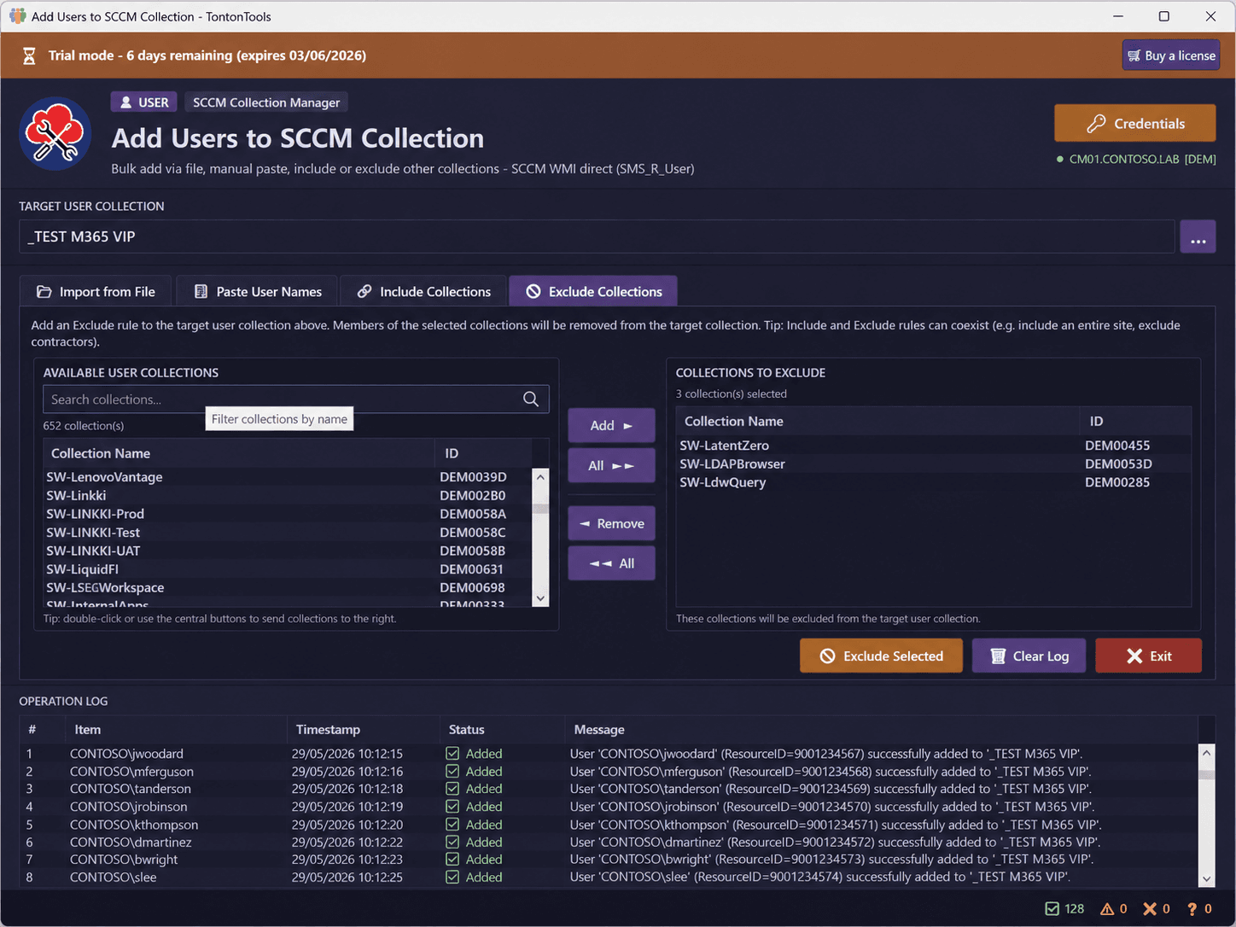1236x927 pixels.
Task: Click the Message column header in log
Action: [881, 730]
